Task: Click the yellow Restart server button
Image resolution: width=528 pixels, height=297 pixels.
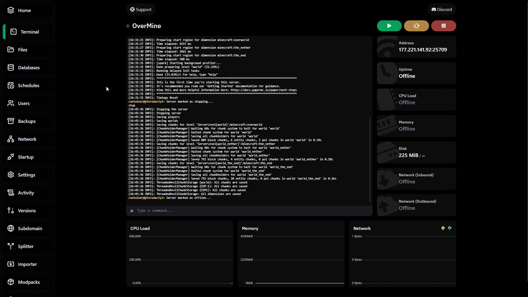Action: (x=416, y=26)
